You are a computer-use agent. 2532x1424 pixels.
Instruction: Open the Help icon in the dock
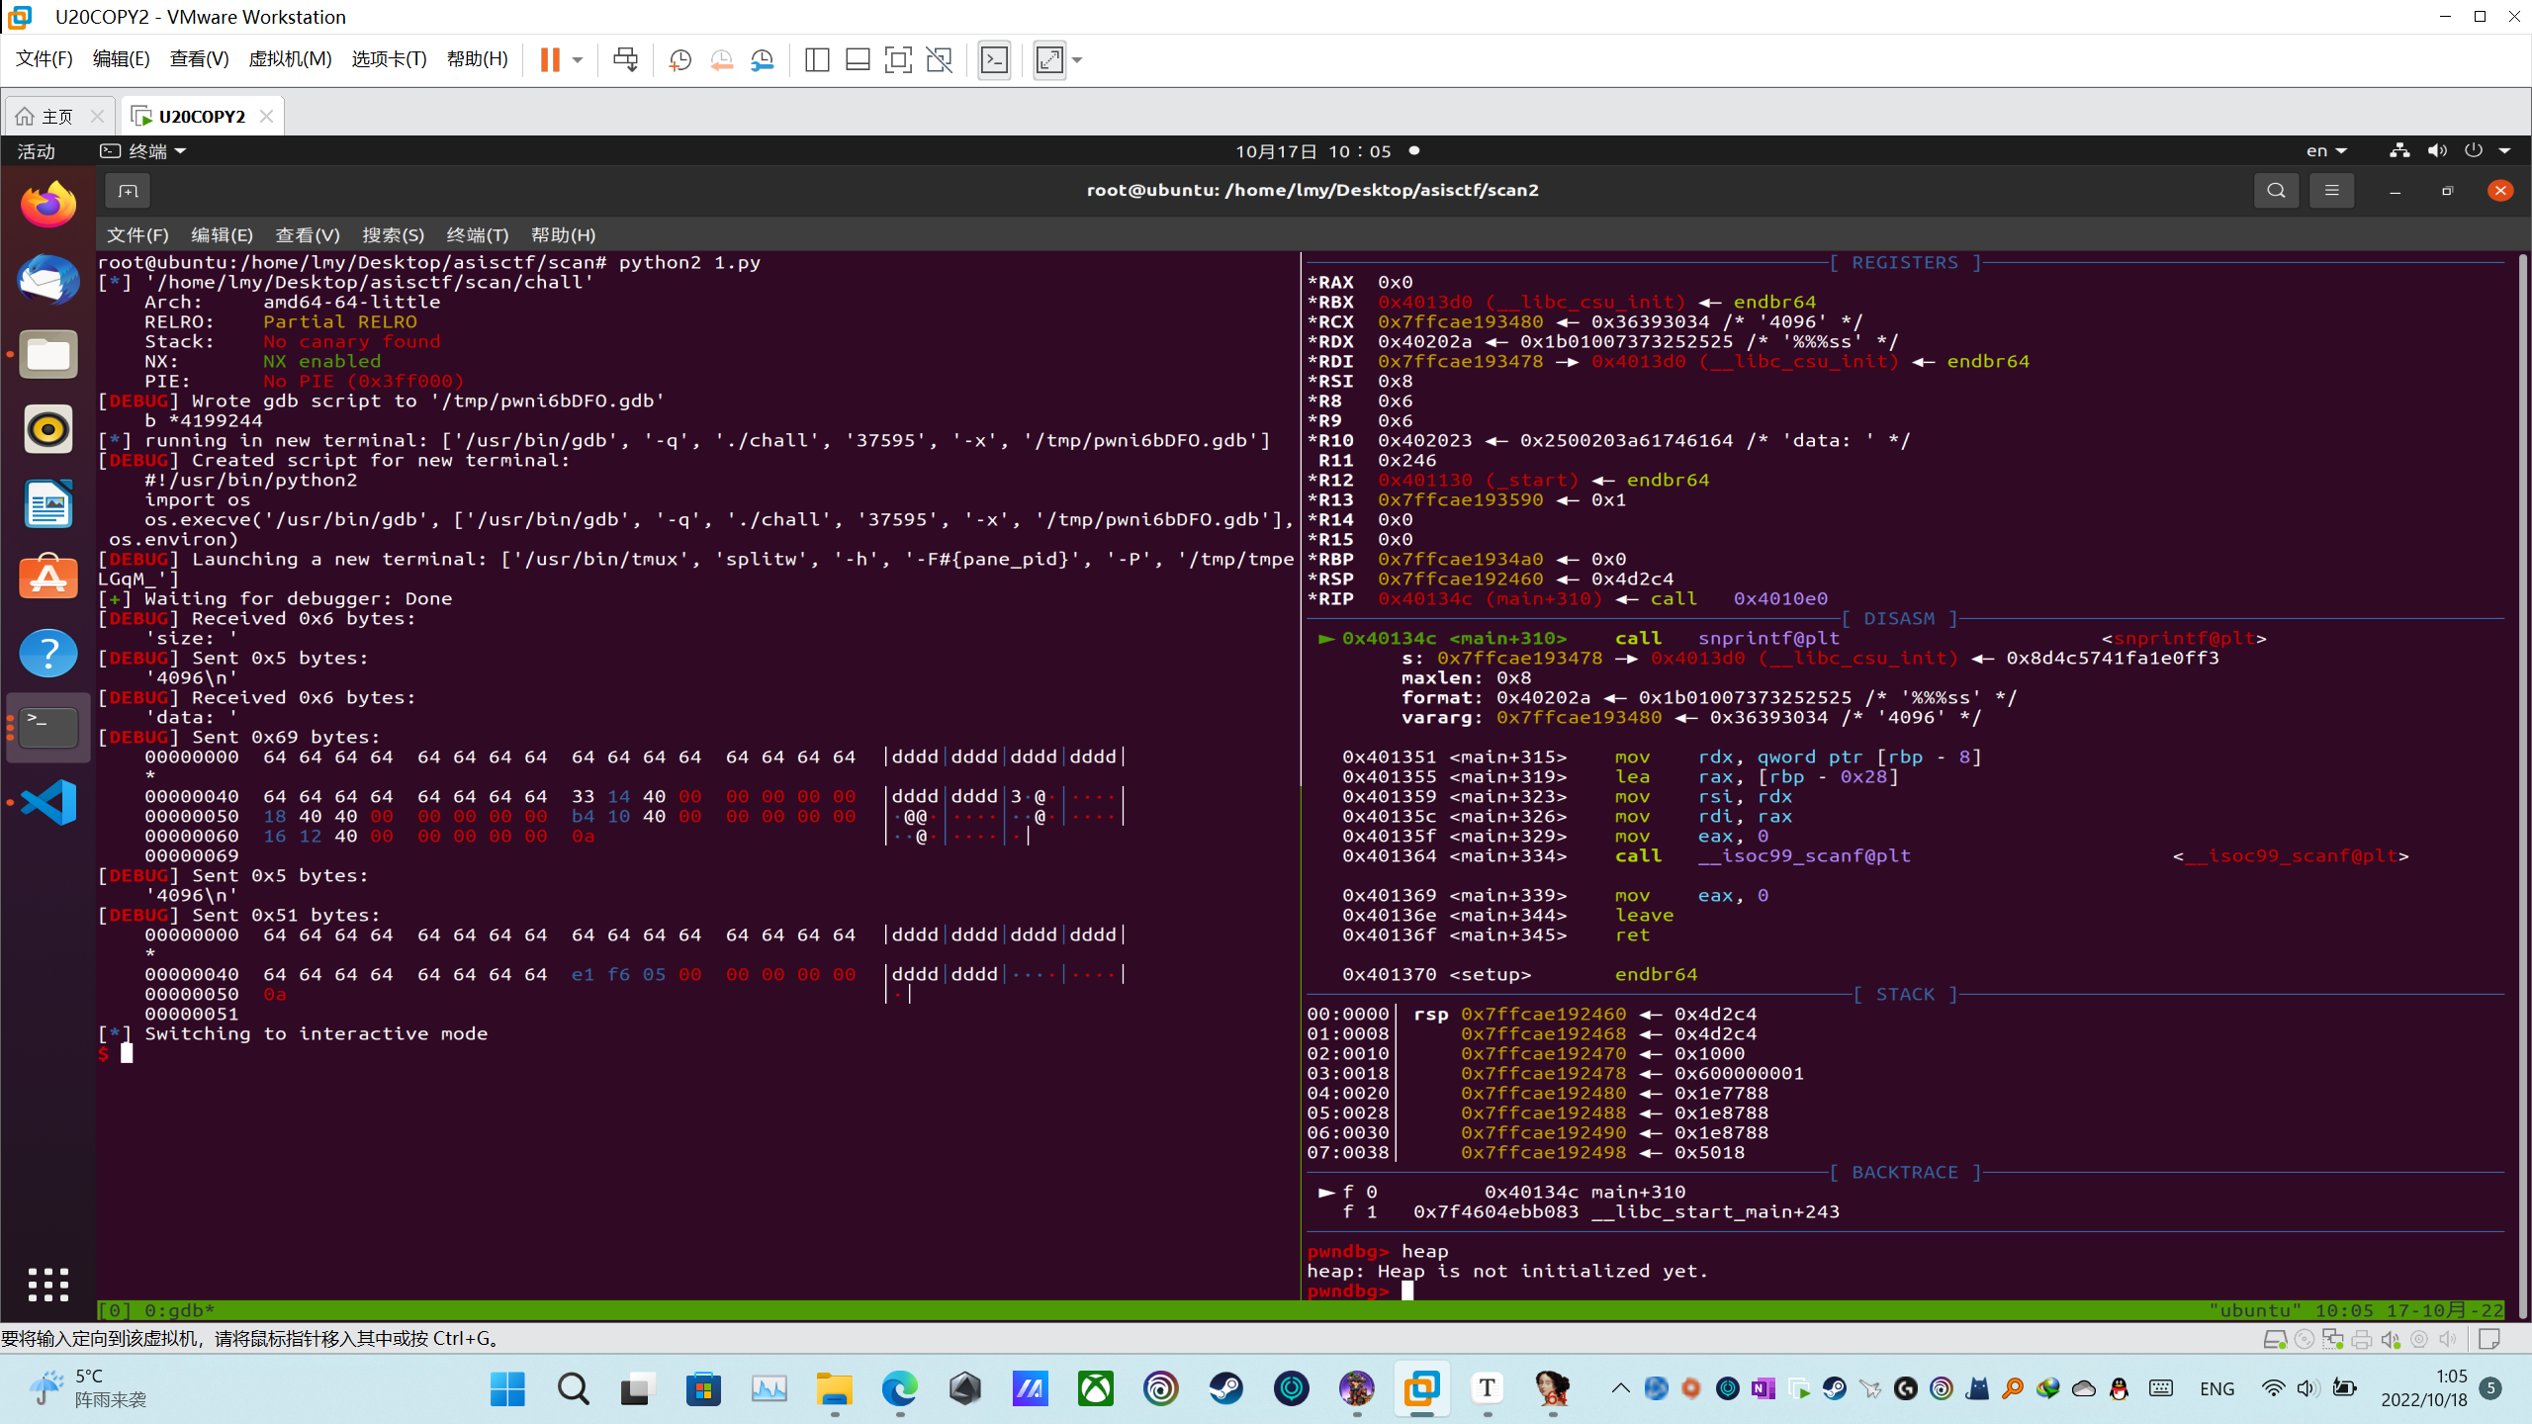[x=47, y=654]
